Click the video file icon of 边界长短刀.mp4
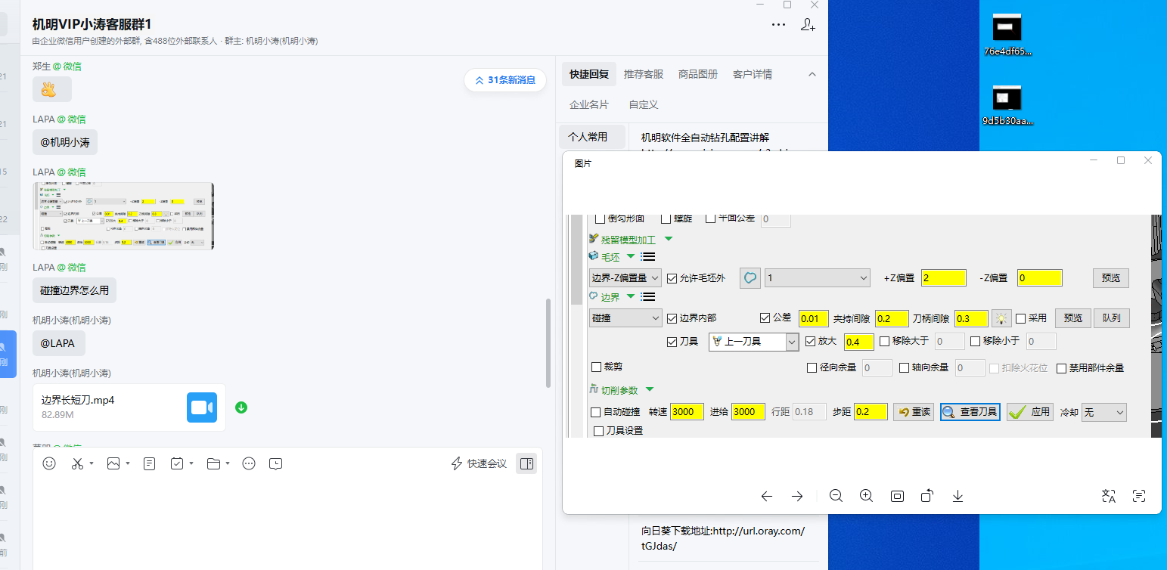The image size is (1167, 570). pos(202,407)
